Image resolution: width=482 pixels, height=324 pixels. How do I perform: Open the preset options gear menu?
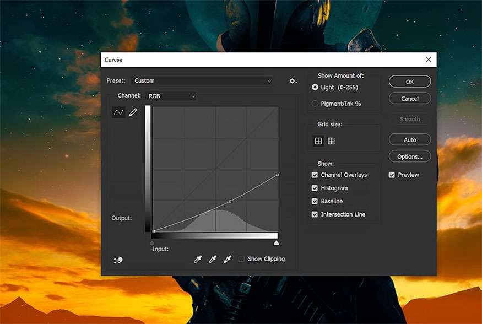[x=293, y=81]
